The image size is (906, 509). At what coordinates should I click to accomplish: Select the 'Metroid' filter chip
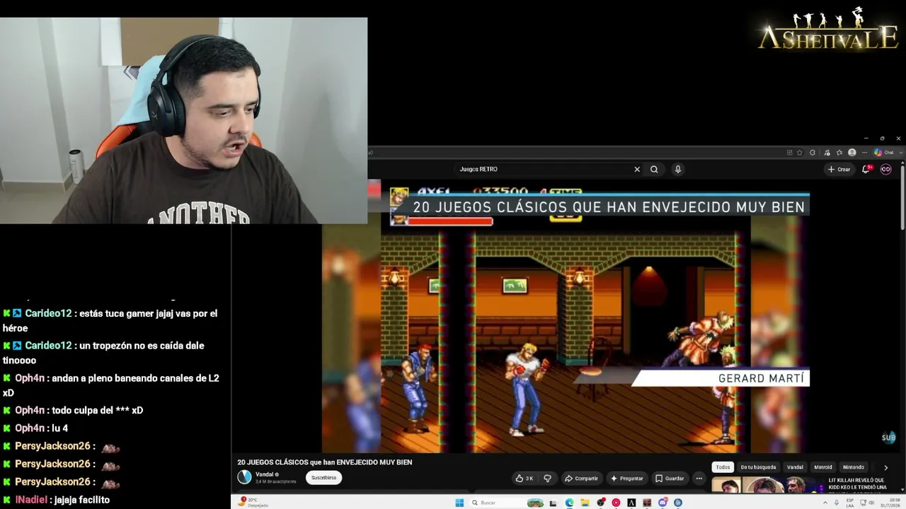tap(823, 467)
